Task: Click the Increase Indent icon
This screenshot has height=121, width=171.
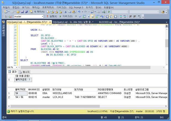Action: point(134,16)
